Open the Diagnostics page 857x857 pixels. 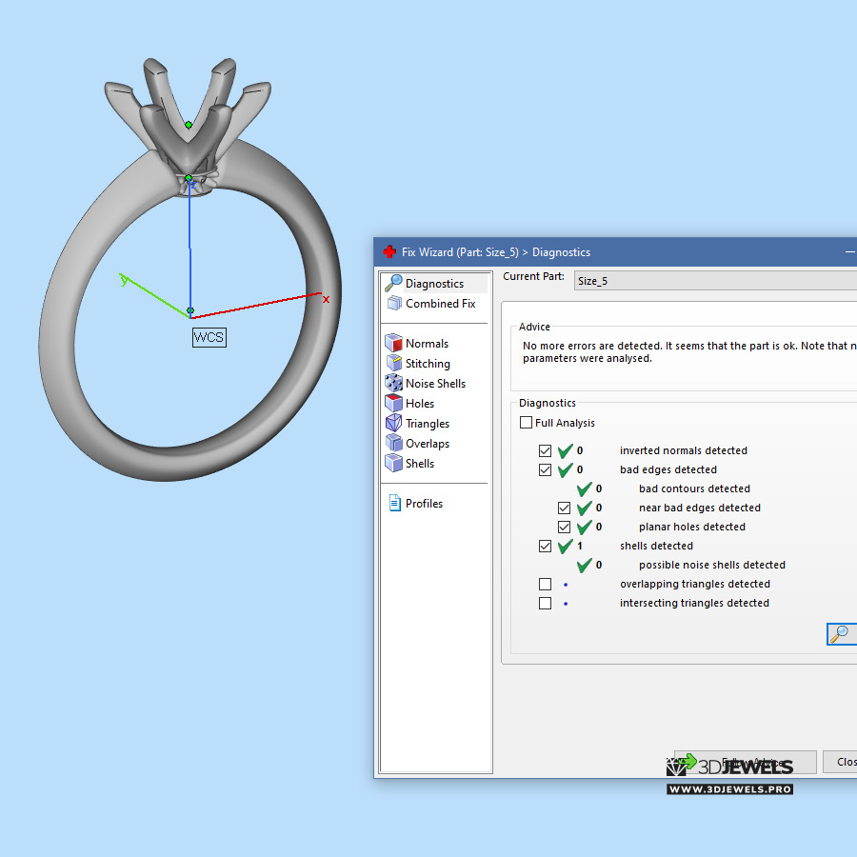tap(434, 284)
